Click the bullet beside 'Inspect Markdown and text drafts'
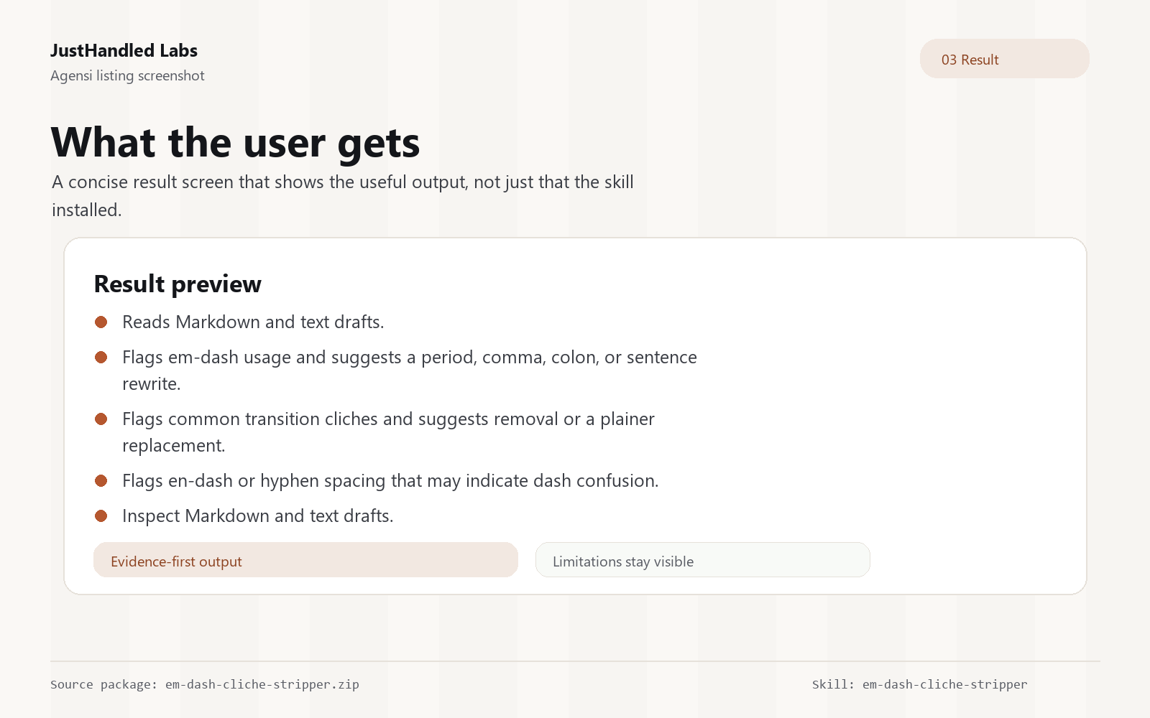The width and height of the screenshot is (1150, 718). coord(101,516)
